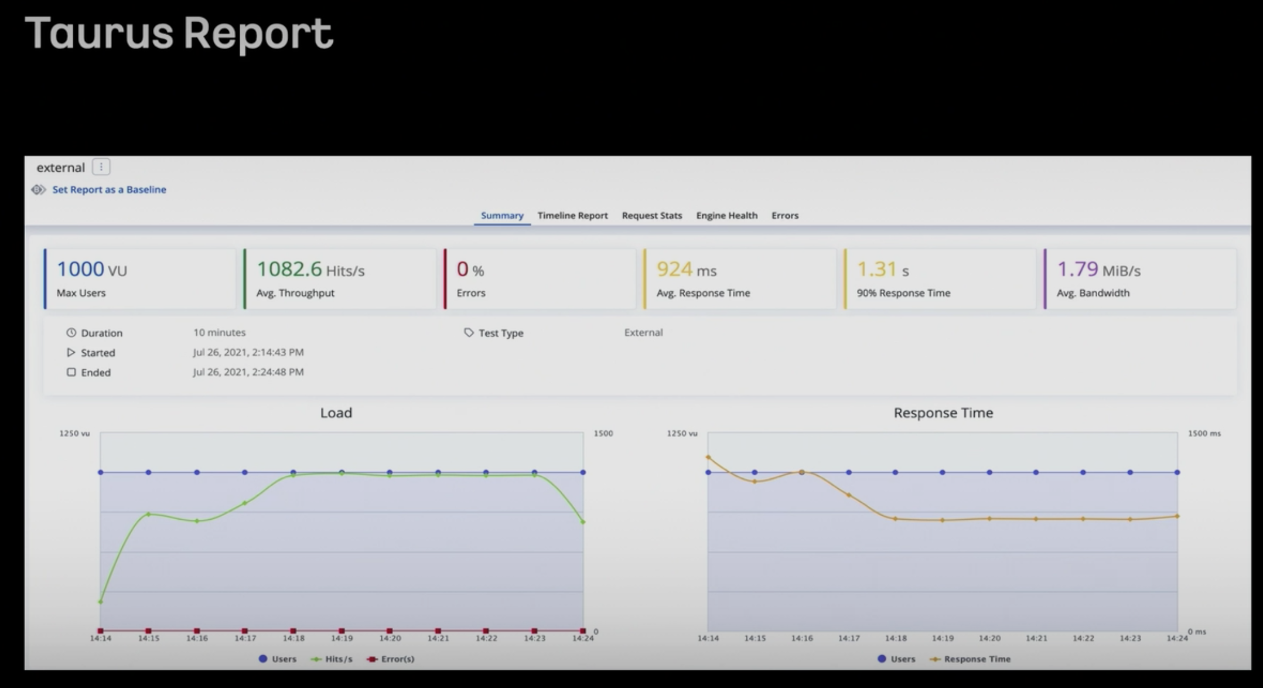Open the Errors tab
The width and height of the screenshot is (1263, 688).
tap(784, 216)
